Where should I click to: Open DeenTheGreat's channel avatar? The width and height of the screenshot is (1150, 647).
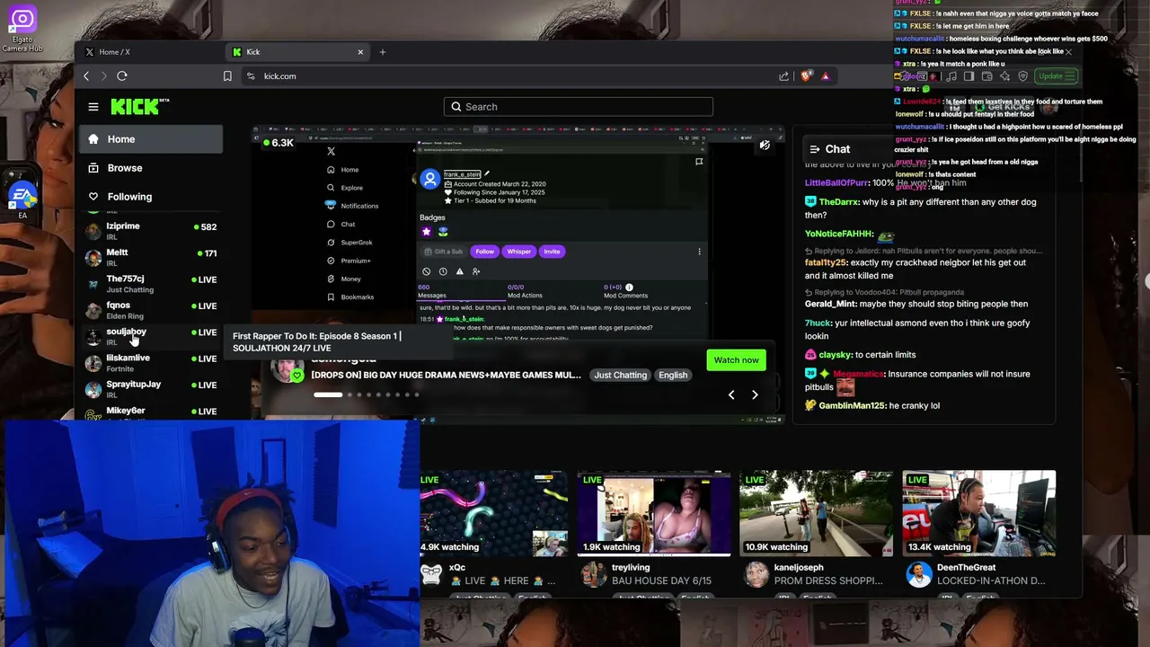point(918,574)
